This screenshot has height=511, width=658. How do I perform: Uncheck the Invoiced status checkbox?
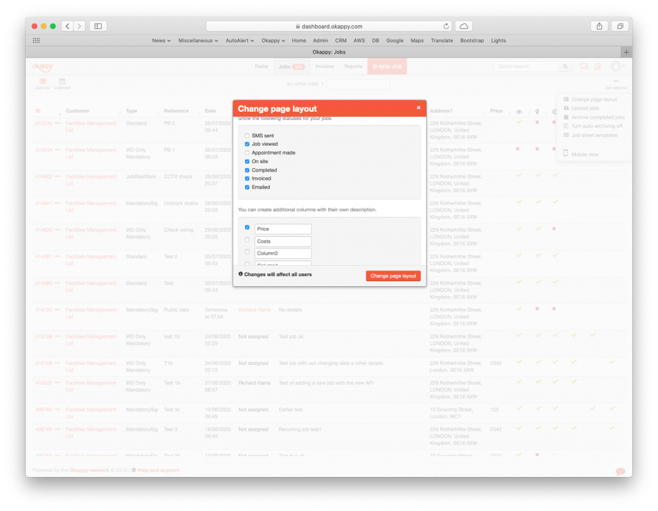(247, 178)
